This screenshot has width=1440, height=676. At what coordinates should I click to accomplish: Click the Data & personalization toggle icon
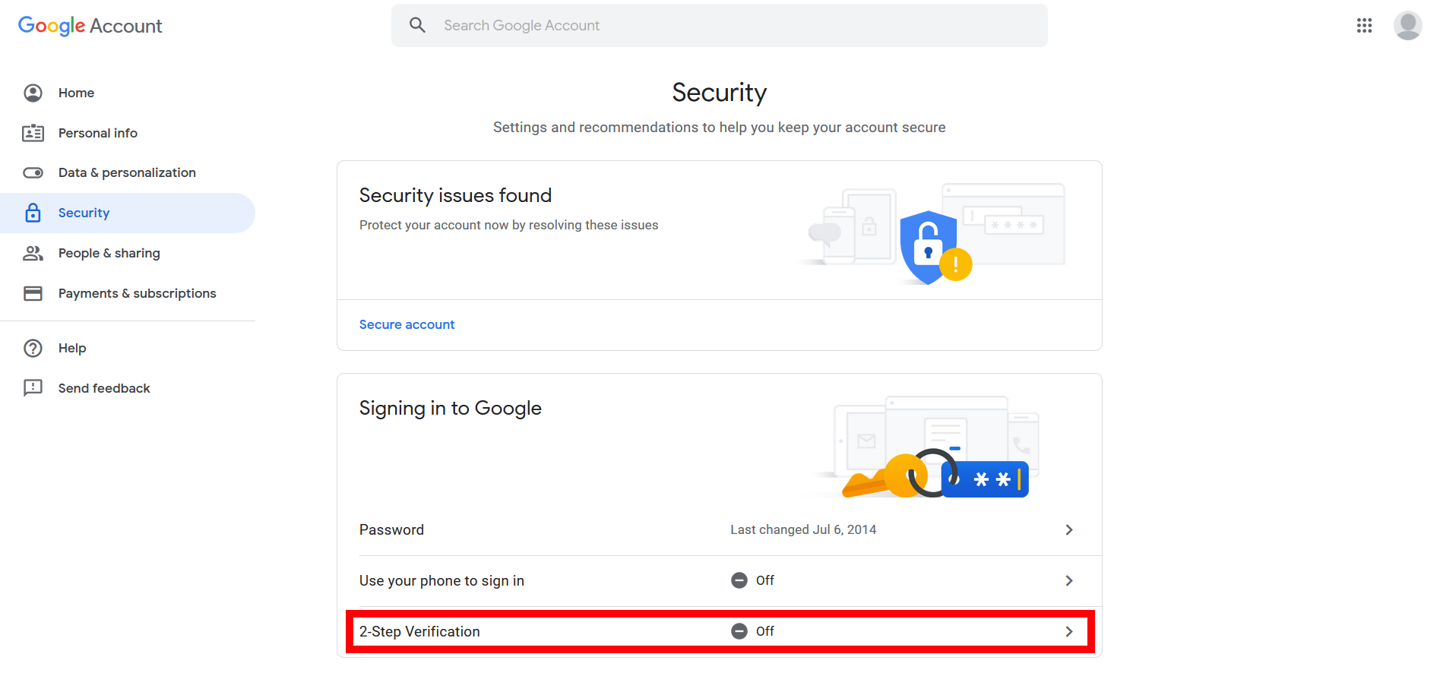click(33, 172)
